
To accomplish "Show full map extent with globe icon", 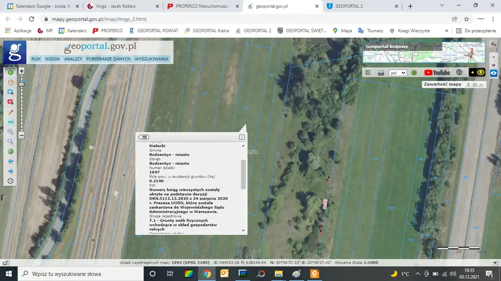I will pos(11,152).
